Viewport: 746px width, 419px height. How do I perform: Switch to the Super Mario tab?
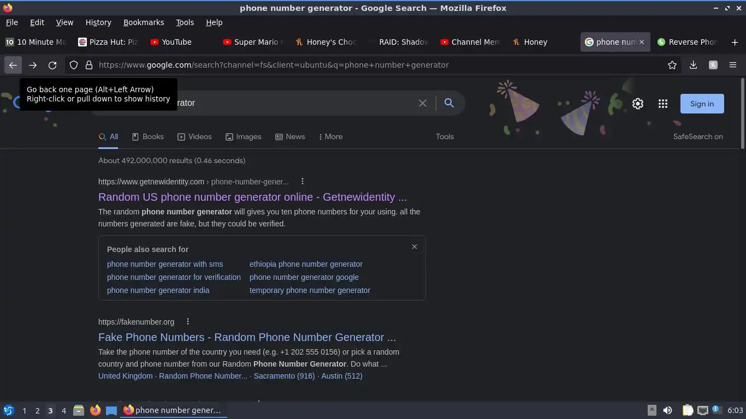253,42
